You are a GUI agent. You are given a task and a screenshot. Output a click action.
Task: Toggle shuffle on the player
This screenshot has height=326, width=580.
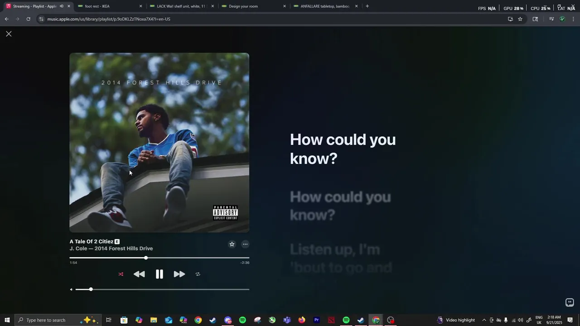point(121,274)
